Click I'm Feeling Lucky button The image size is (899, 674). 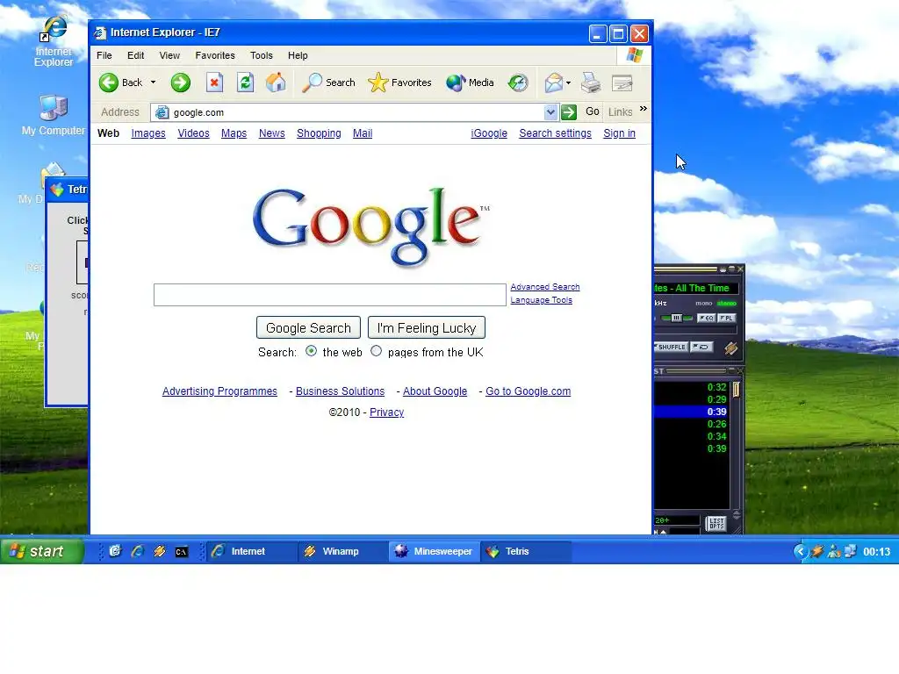(427, 328)
